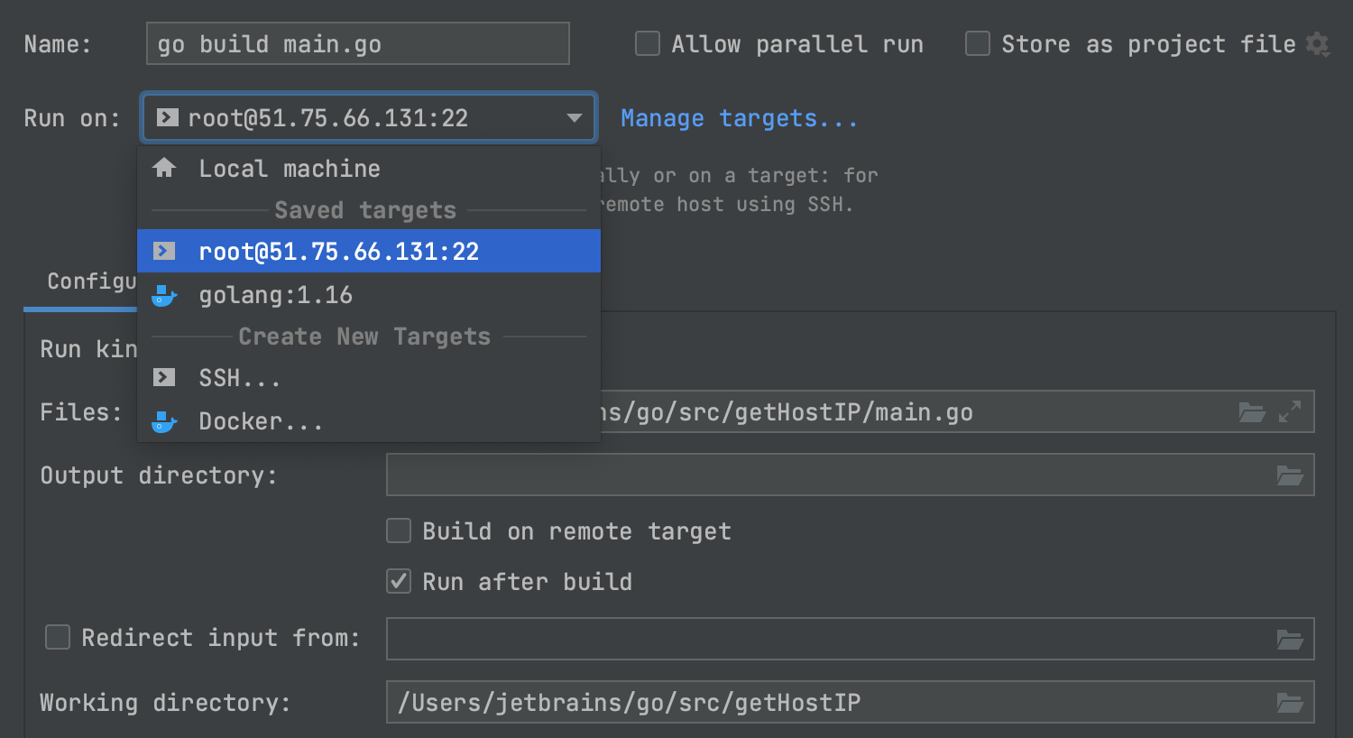The height and width of the screenshot is (738, 1353).
Task: Open Manage targets link
Action: coord(739,118)
